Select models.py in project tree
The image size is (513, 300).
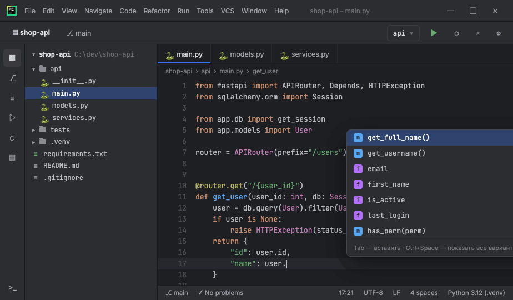point(91,106)
